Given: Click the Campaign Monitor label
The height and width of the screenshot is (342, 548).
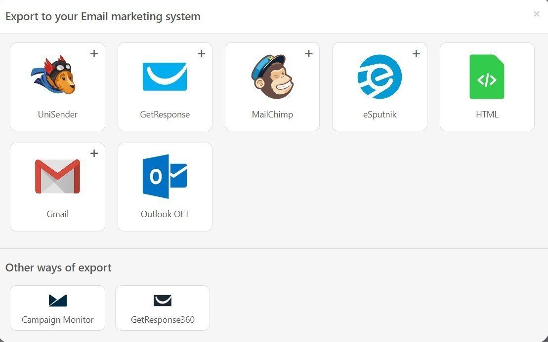Looking at the screenshot, I should tap(57, 320).
